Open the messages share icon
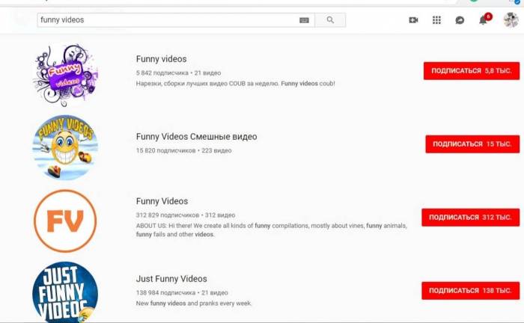The image size is (524, 323). (x=460, y=20)
